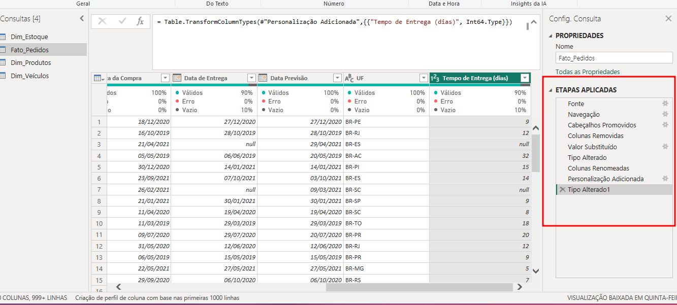Open the table menu icon in the grid corner
The width and height of the screenshot is (677, 305).
coord(99,78)
